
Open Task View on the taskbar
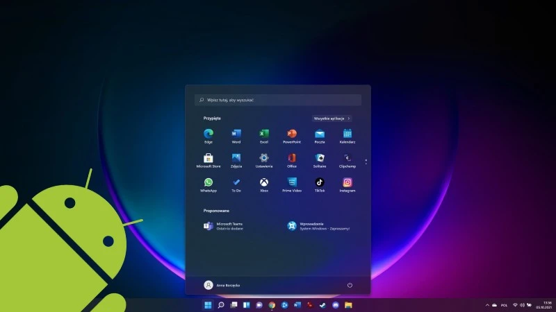(x=234, y=305)
